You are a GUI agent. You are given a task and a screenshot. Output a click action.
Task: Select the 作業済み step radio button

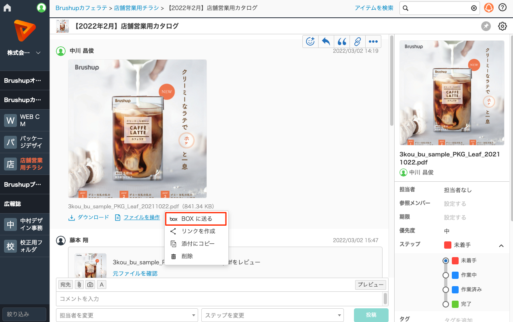[x=446, y=290]
